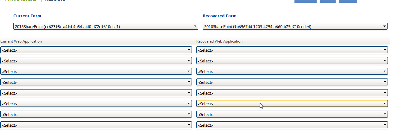This screenshot has height=133, width=398.
Task: Expand the eighth Recovered Web Application dropdown
Action: 292,125
